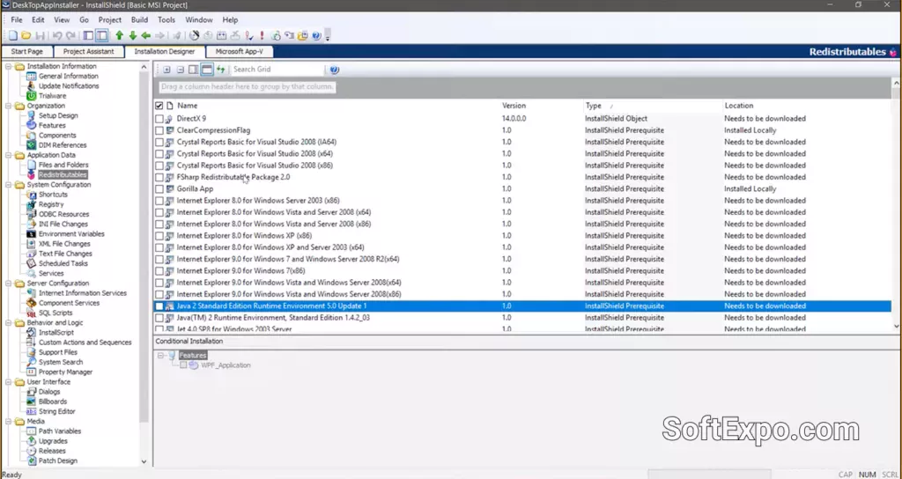Tick the Gorilla App checkbox
902x479 pixels.
(x=159, y=188)
